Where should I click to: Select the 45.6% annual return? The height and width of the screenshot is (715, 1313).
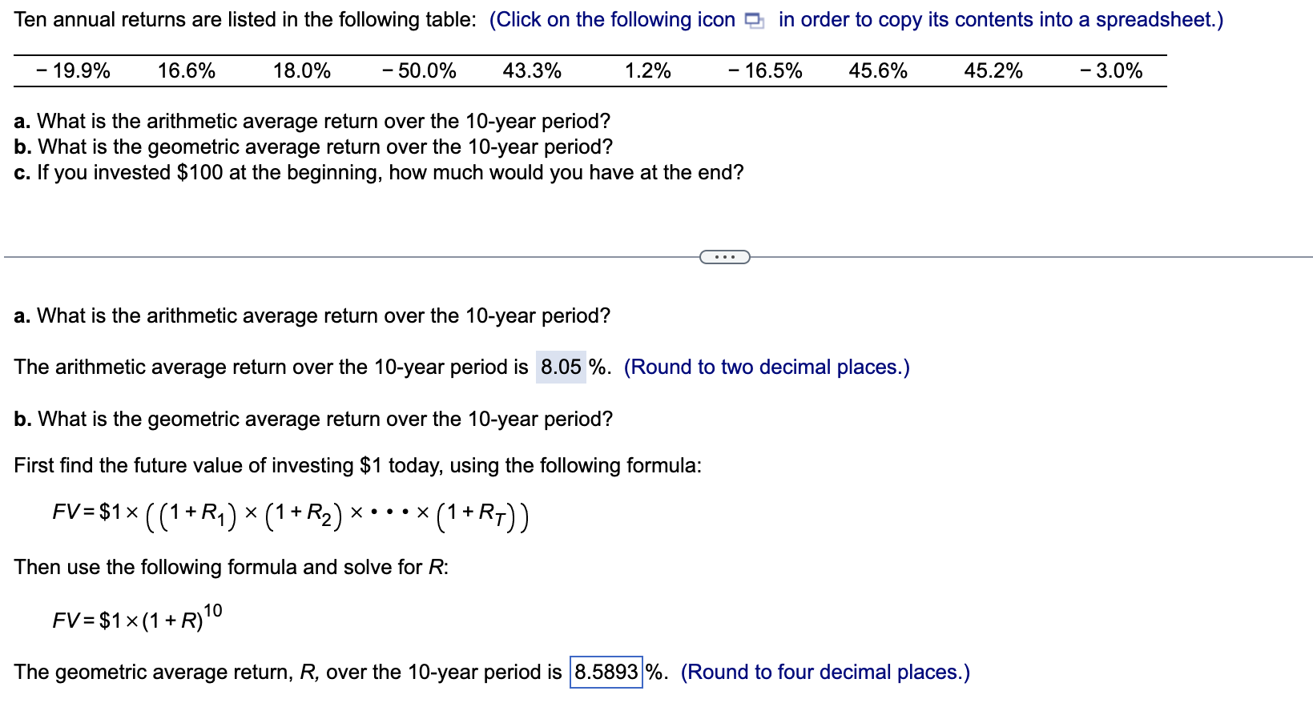tap(878, 70)
